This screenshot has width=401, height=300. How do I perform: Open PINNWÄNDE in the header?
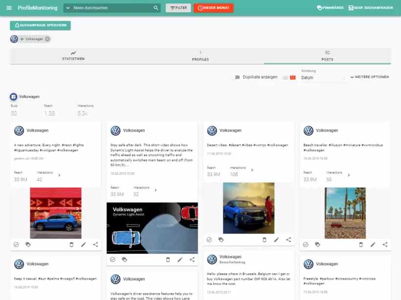pos(330,8)
